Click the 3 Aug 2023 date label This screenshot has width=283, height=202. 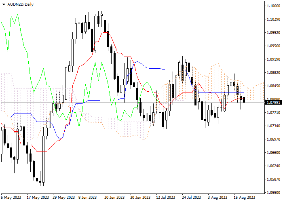[x=218, y=198]
